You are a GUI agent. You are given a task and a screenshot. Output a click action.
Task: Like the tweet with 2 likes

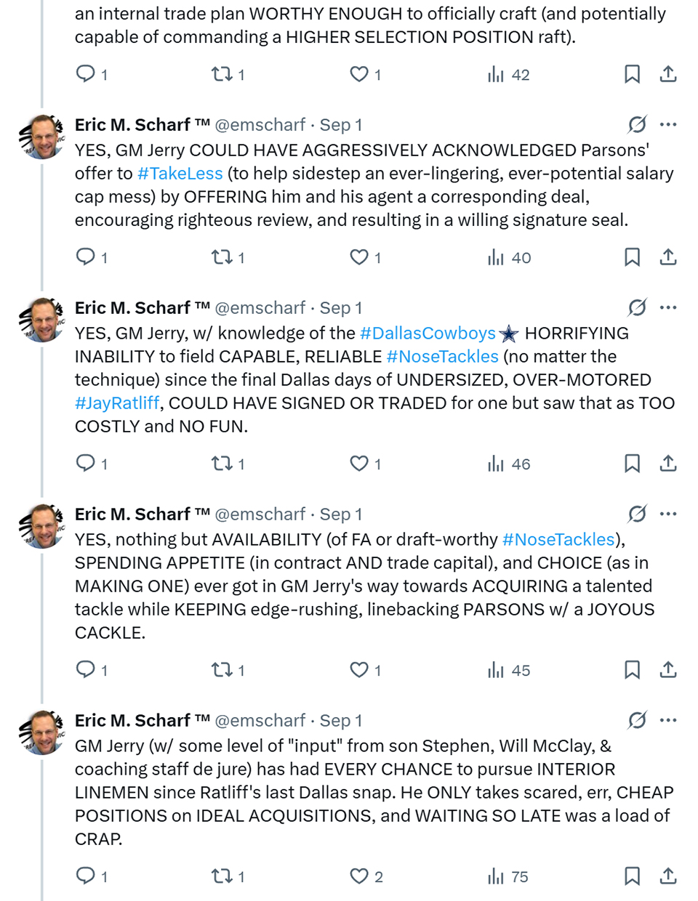tap(359, 876)
